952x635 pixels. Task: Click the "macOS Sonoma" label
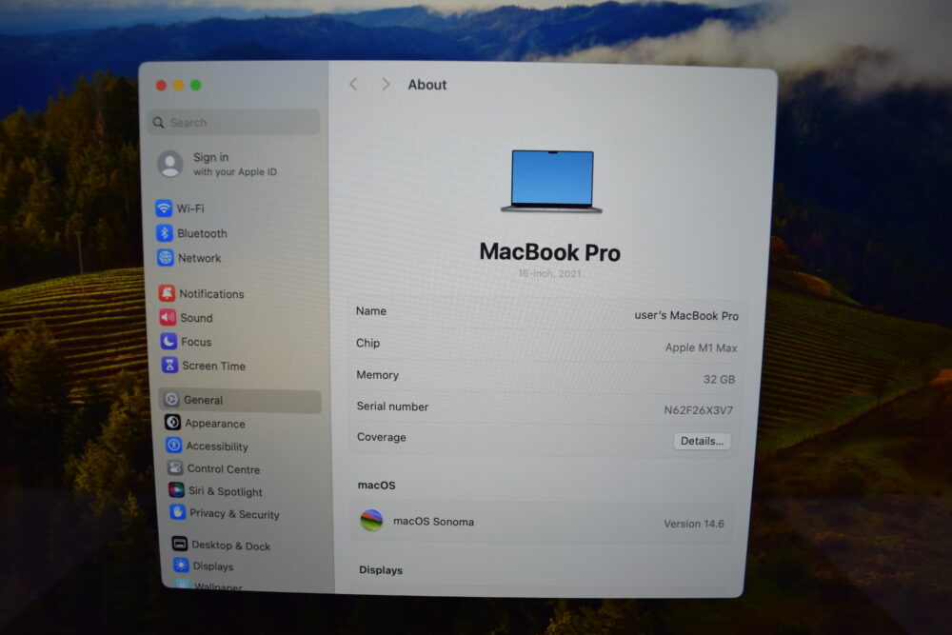[x=433, y=521]
